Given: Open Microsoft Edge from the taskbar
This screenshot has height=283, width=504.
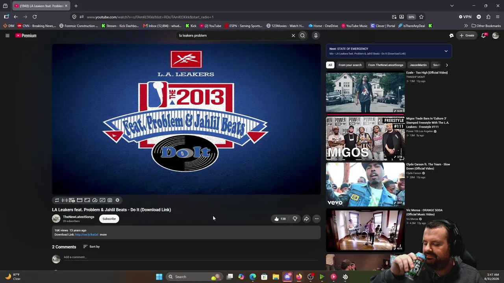Looking at the screenshot, I should click(x=253, y=277).
